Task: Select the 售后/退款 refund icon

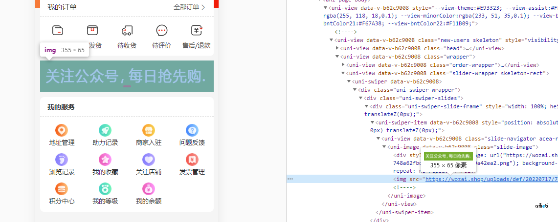Action: coord(196,31)
